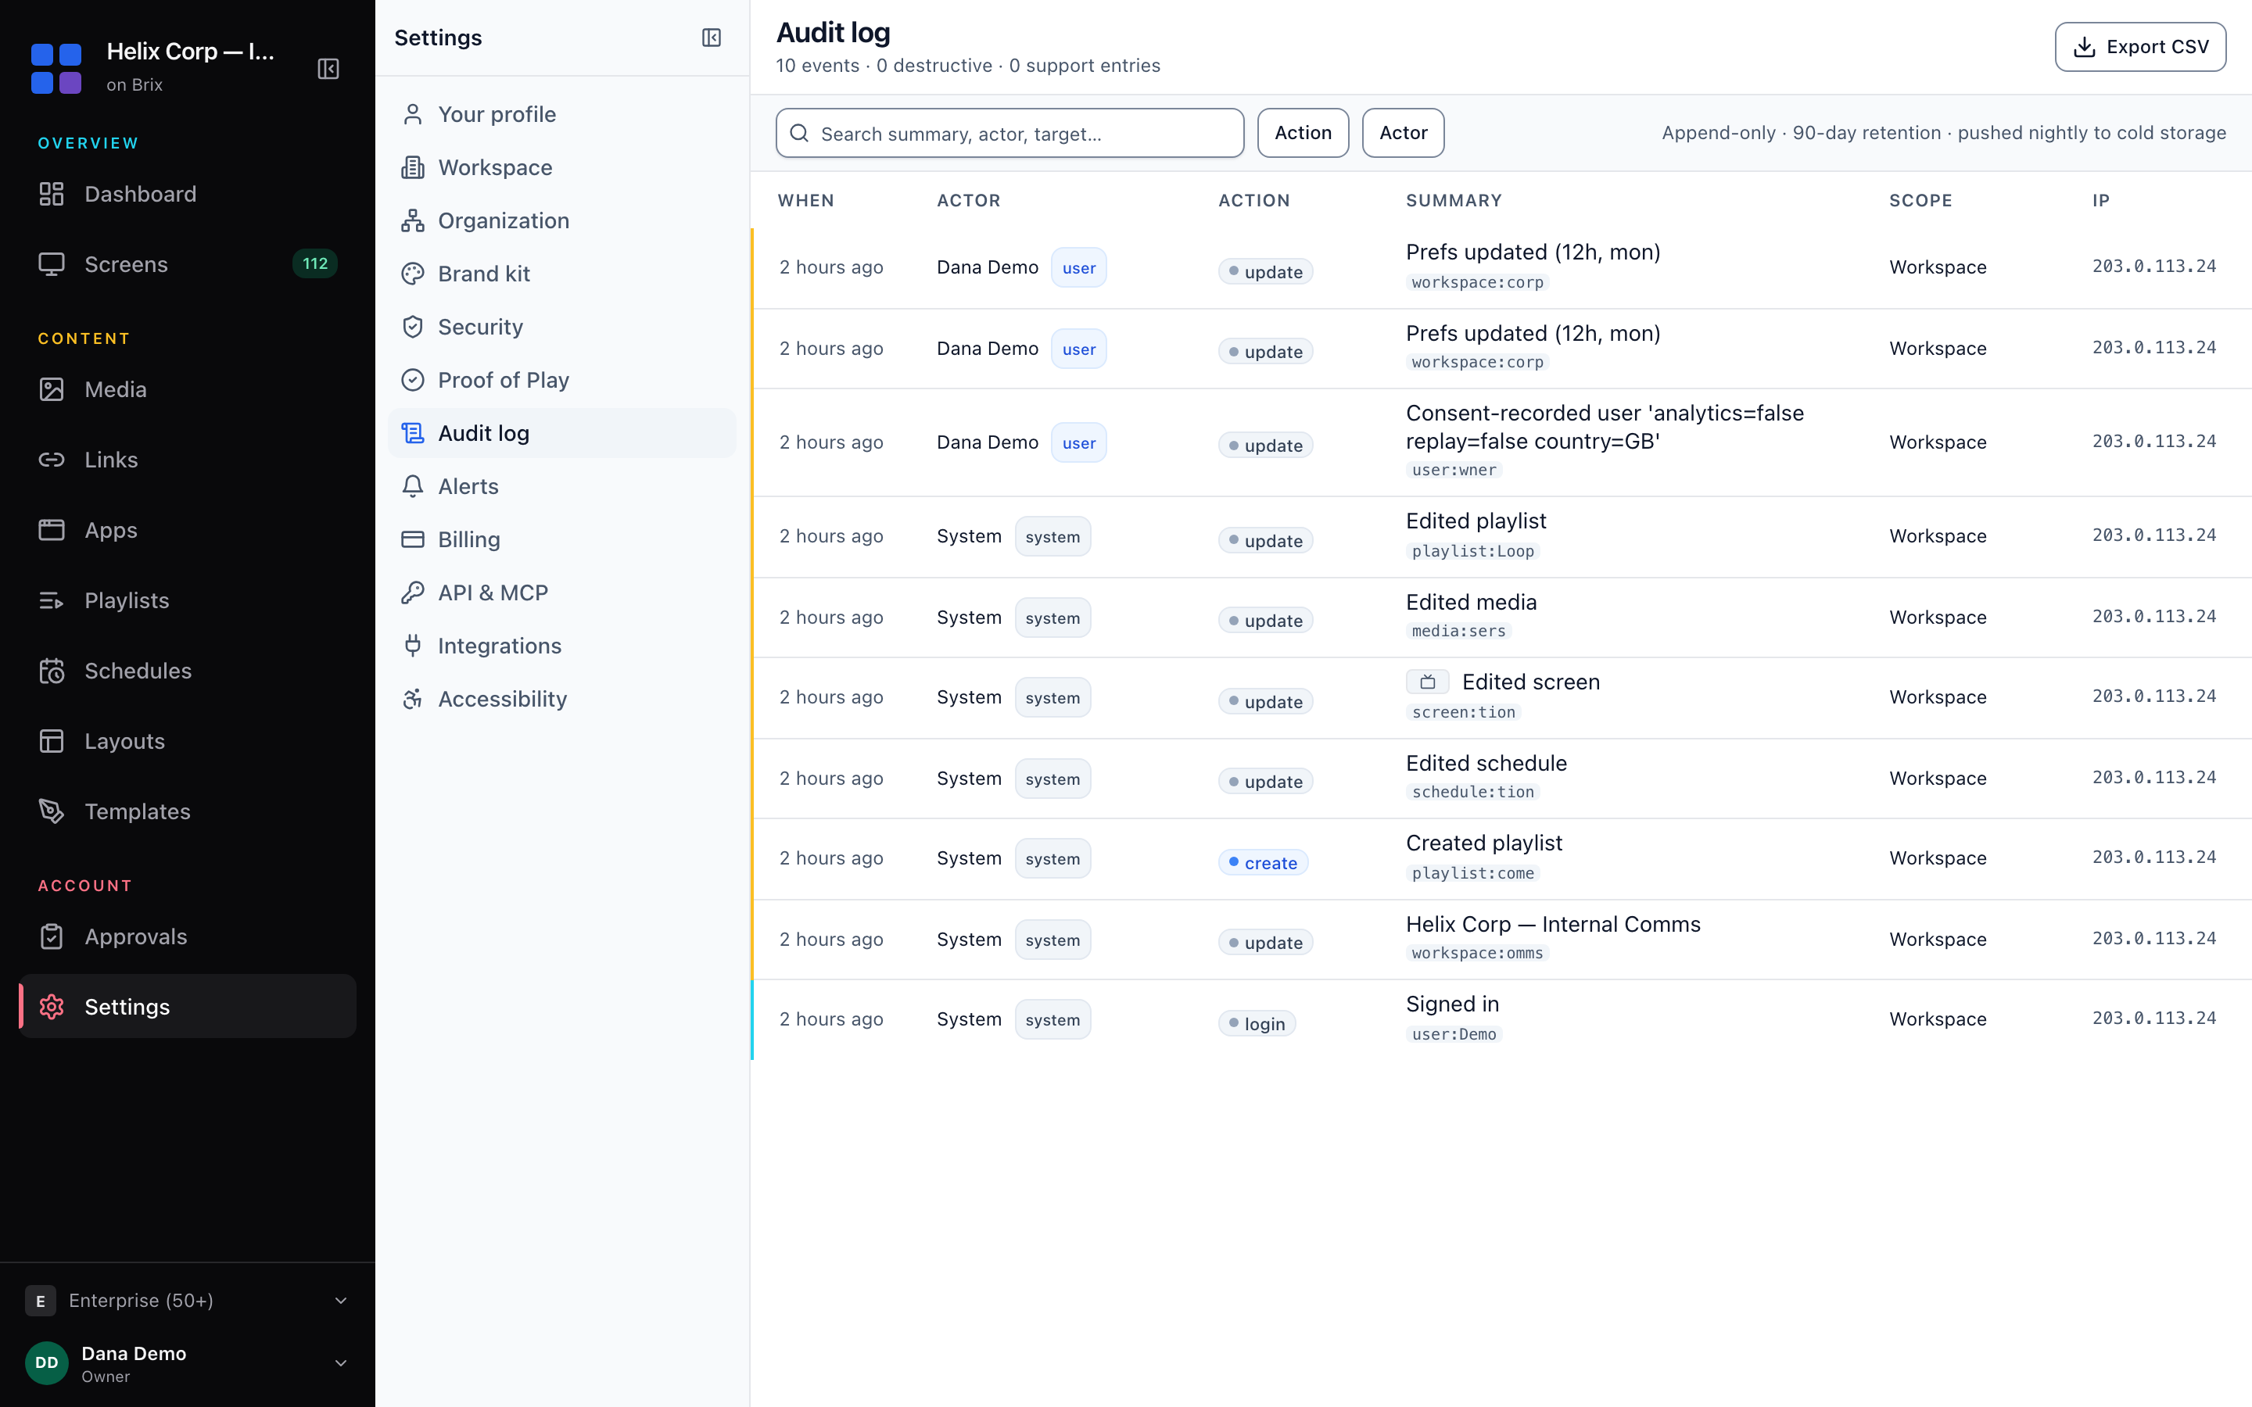Click the IP address in the Signed in row
Viewport: 2252px width, 1407px height.
[x=2153, y=1019]
